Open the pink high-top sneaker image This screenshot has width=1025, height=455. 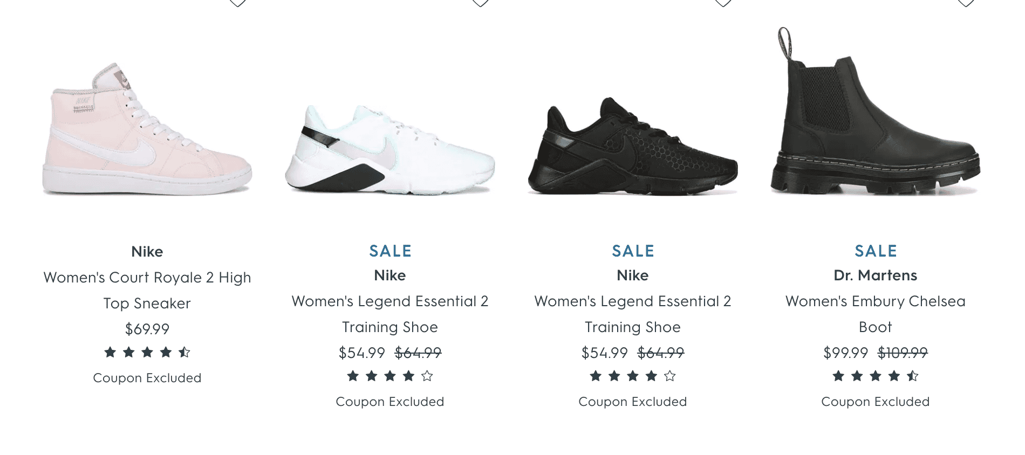click(147, 129)
